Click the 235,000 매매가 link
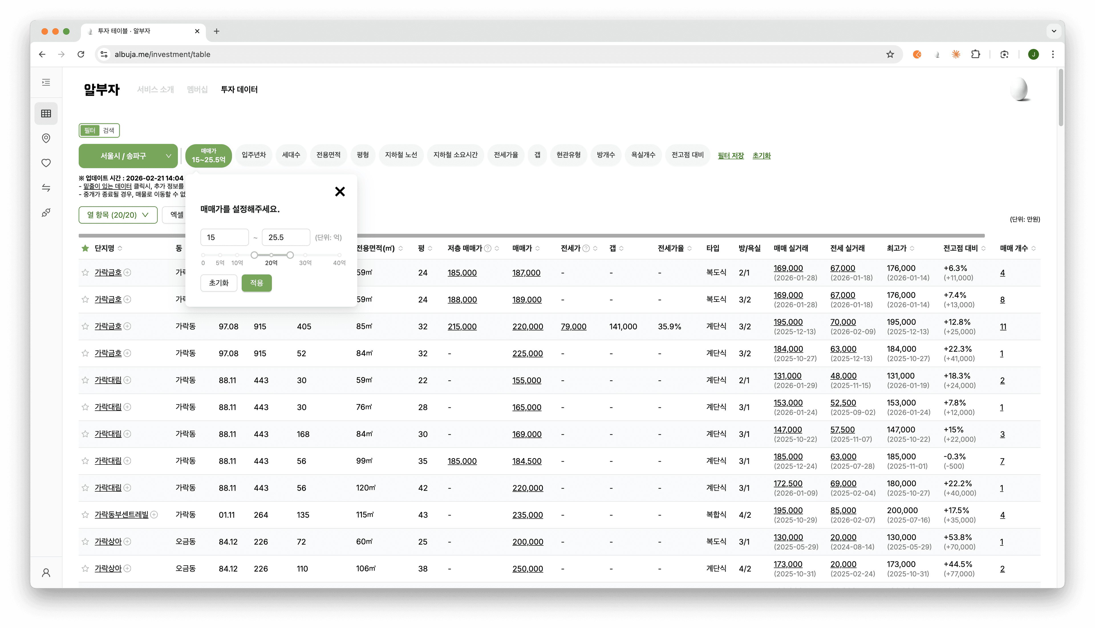Viewport: 1095px width, 628px height. 528,515
